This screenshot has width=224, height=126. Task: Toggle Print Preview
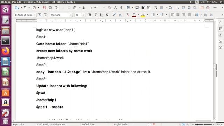coord(56,8)
